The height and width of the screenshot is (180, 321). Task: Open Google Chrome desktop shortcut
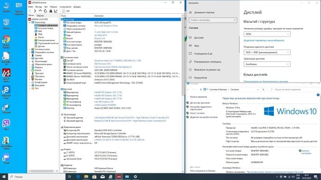[x=6, y=42]
